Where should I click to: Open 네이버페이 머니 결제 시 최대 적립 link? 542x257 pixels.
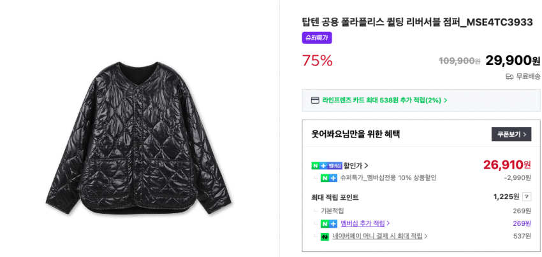pyautogui.click(x=377, y=236)
